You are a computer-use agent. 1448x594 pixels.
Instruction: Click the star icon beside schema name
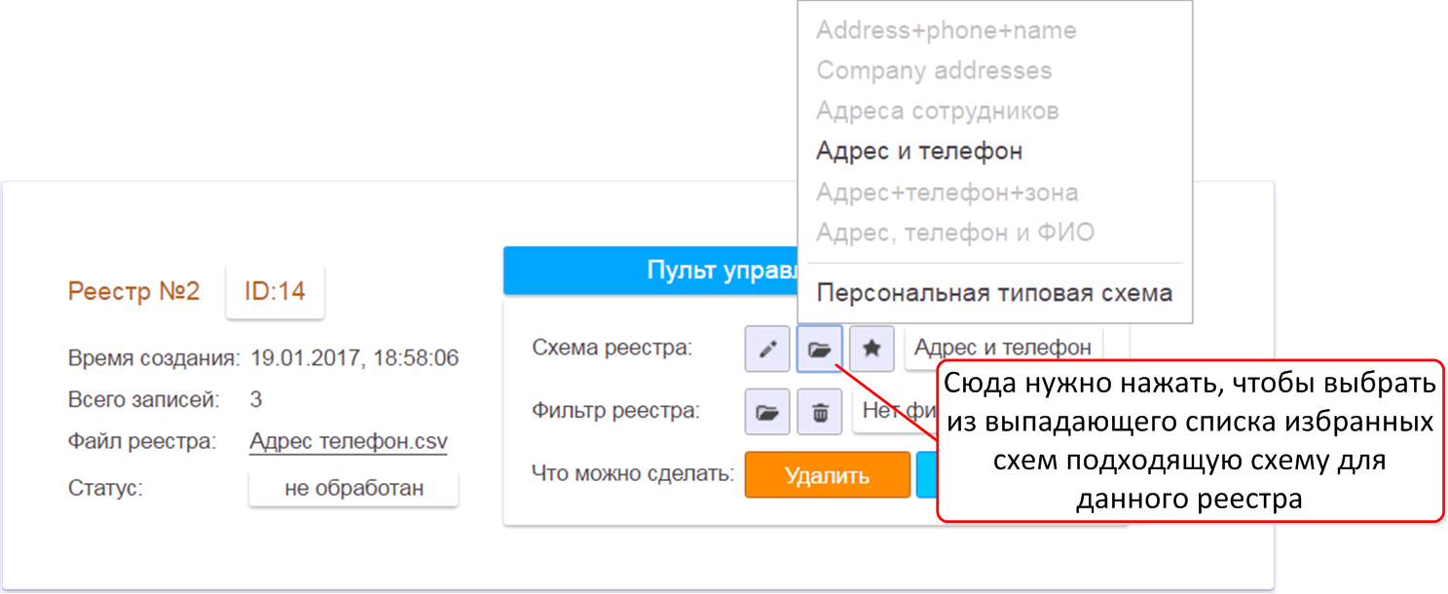pyautogui.click(x=872, y=349)
